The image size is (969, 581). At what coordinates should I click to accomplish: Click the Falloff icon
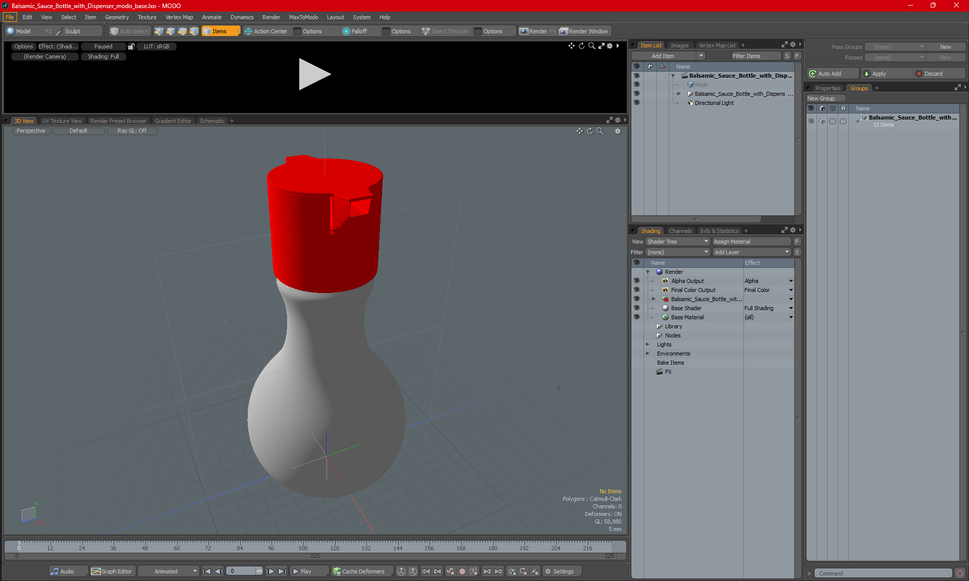click(346, 31)
